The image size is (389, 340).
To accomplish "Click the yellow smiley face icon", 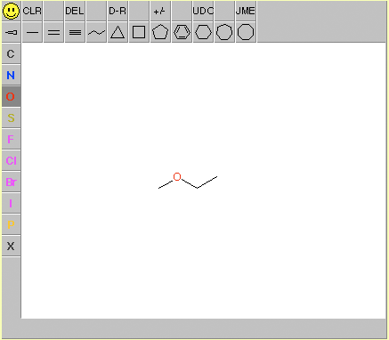I will pyautogui.click(x=11, y=11).
